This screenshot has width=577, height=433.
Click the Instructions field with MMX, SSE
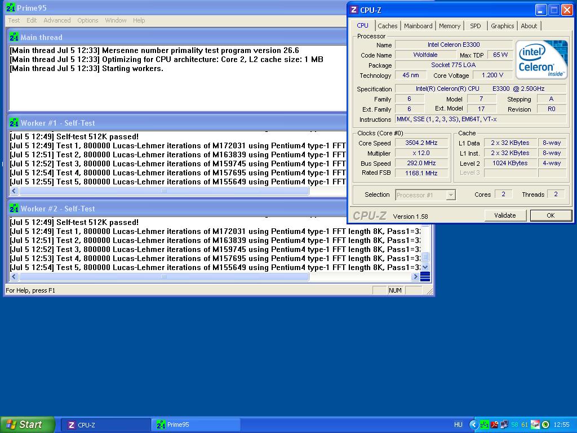[x=481, y=120]
